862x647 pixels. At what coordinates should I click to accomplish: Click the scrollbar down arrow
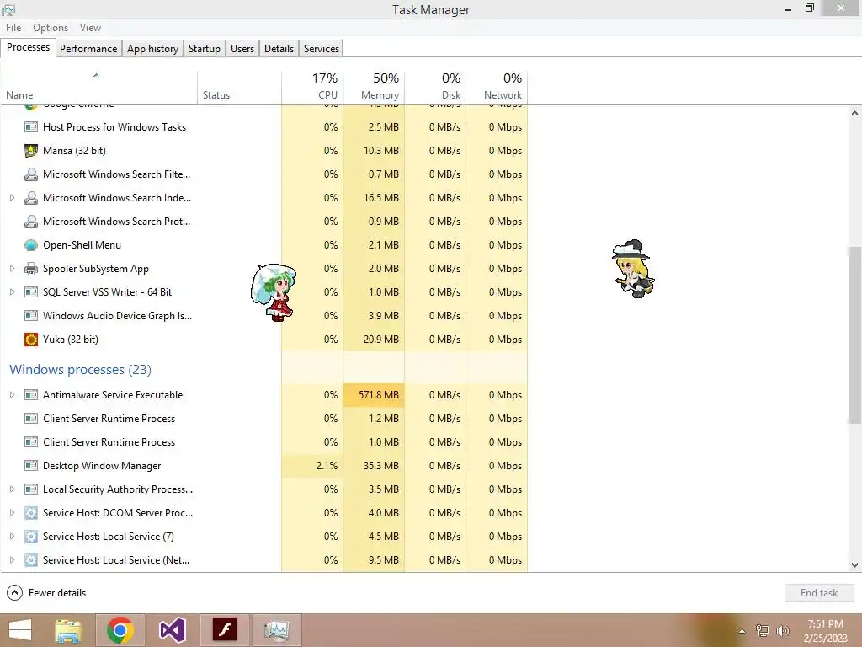(x=854, y=564)
